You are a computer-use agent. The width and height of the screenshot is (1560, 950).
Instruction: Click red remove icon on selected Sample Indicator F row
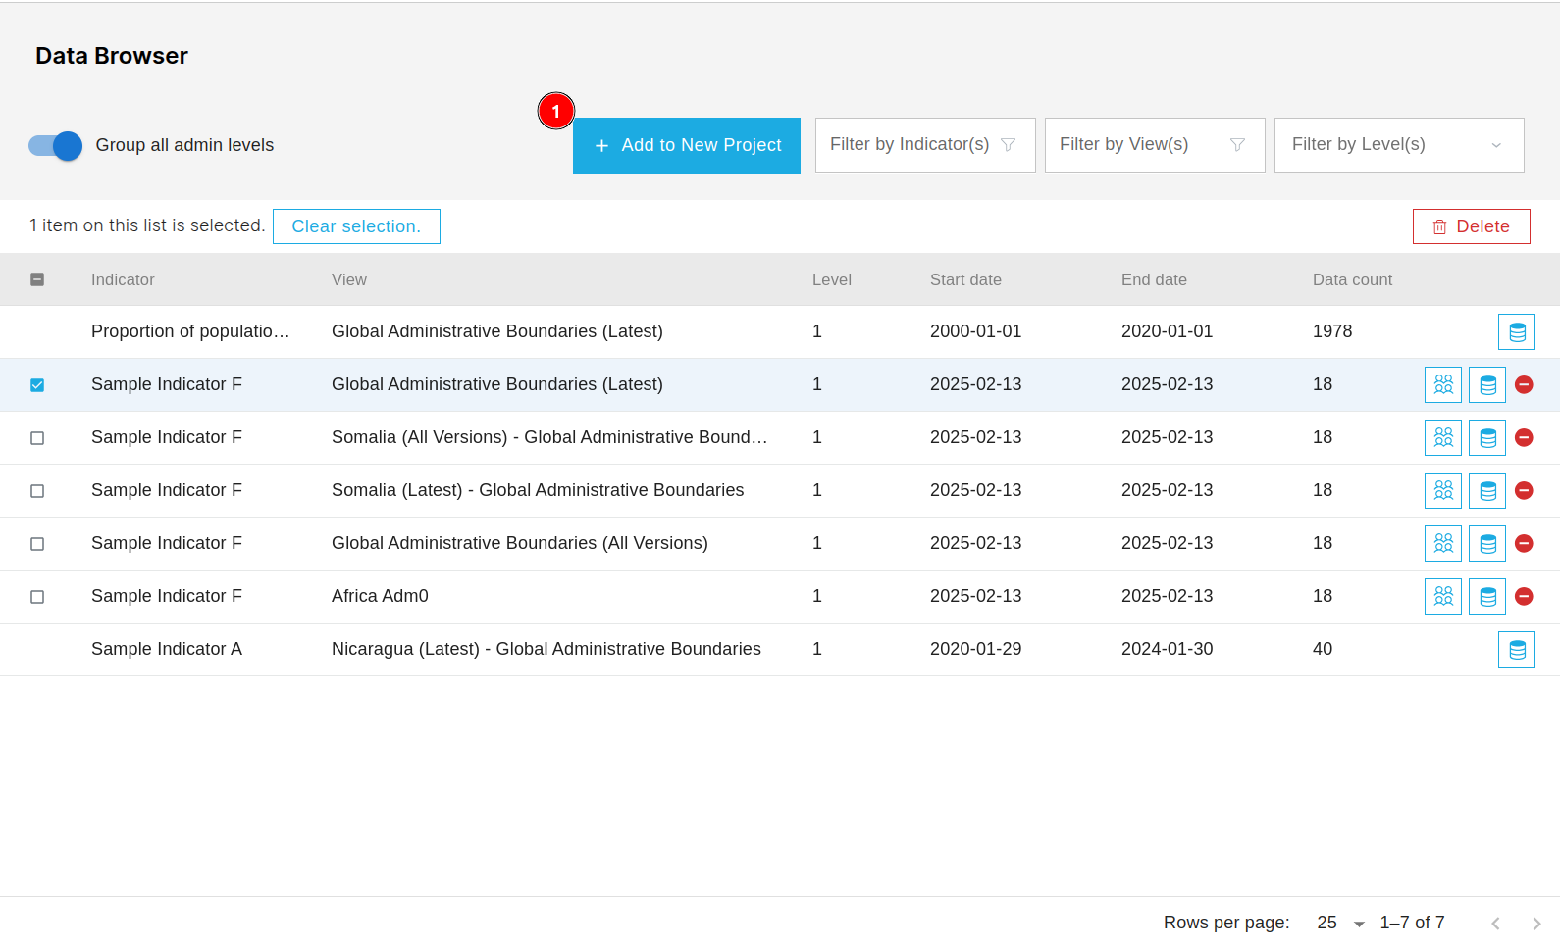coord(1524,384)
